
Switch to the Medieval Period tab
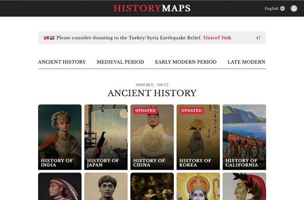[120, 62]
